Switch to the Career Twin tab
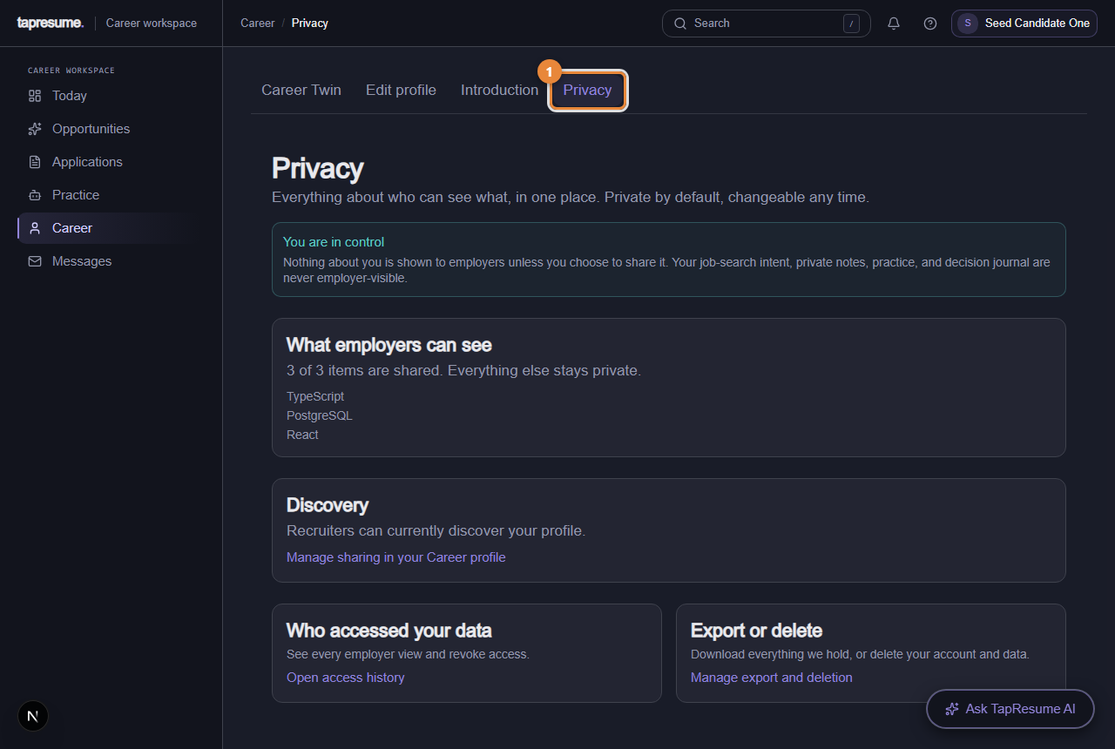 [301, 90]
